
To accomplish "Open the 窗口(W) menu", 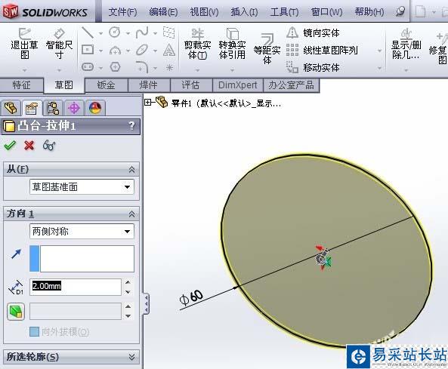I will [x=326, y=12].
